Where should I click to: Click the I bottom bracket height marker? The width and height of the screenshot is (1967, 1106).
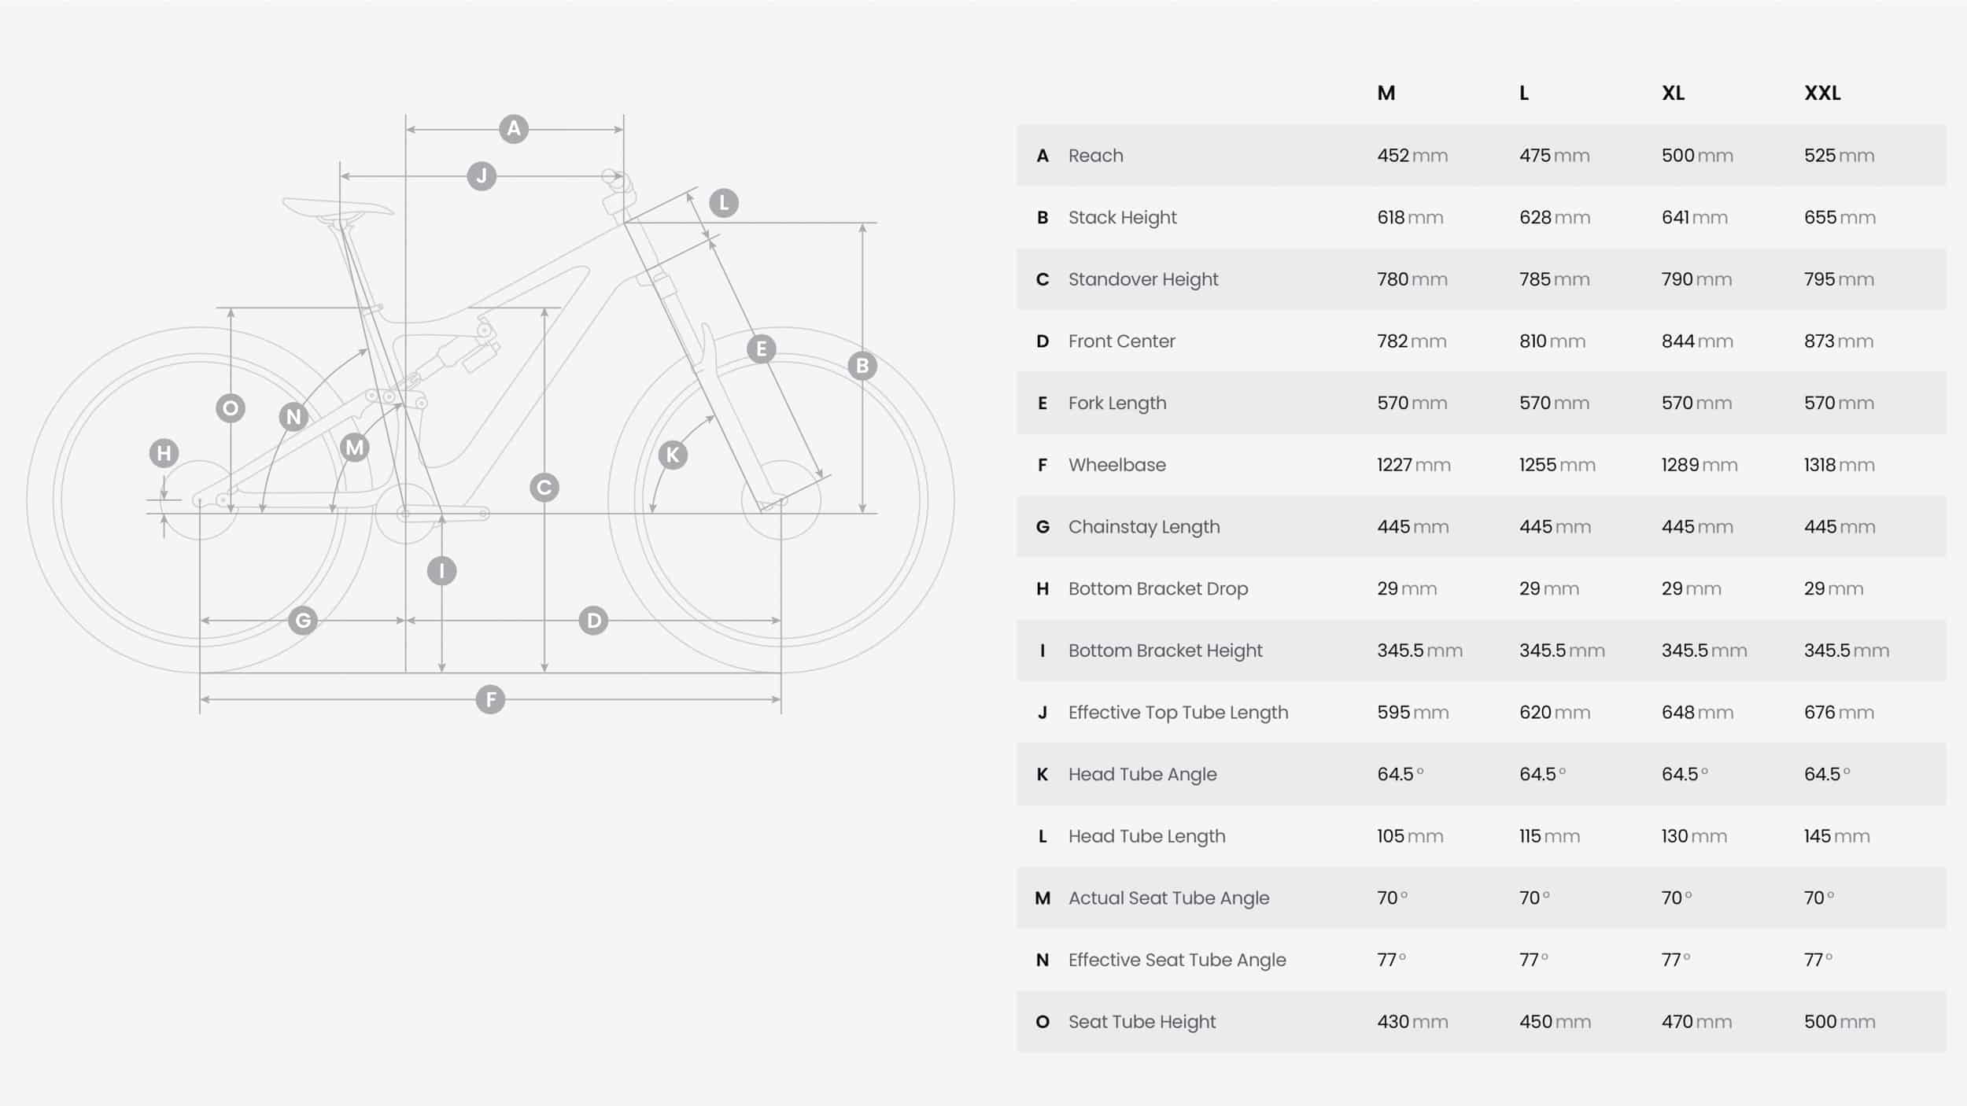pyautogui.click(x=441, y=571)
